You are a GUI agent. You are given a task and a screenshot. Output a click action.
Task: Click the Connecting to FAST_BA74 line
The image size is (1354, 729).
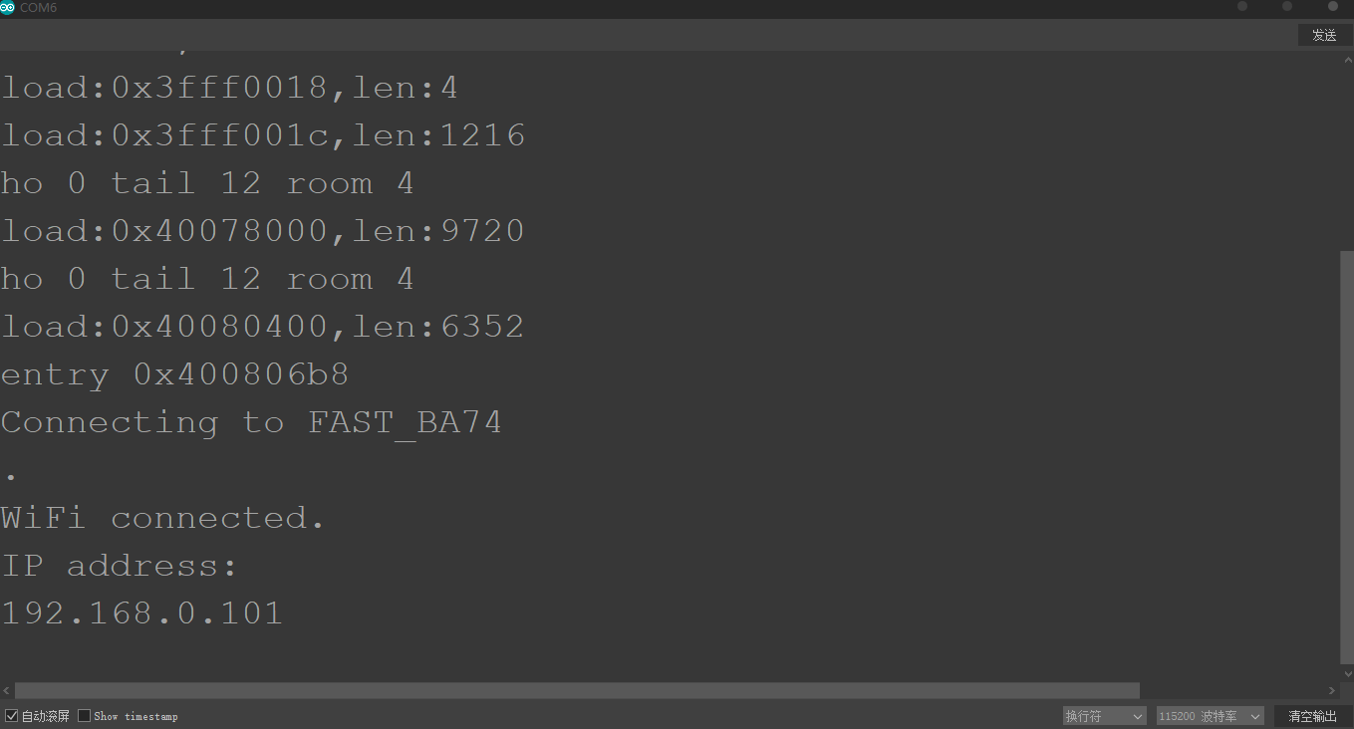(x=251, y=422)
